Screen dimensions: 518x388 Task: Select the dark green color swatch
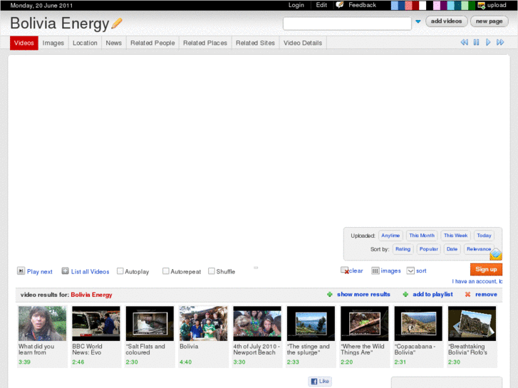click(x=472, y=5)
